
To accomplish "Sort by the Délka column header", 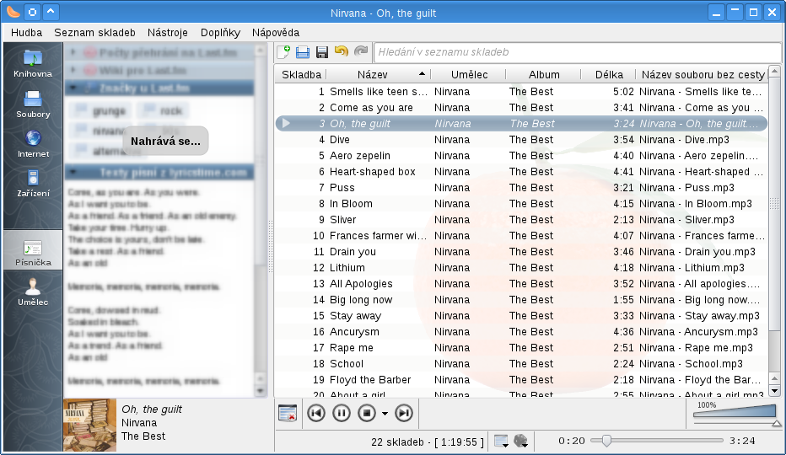I will point(609,75).
